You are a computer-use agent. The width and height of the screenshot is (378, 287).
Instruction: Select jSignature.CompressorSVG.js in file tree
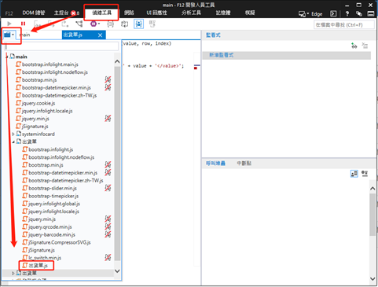[60, 242]
